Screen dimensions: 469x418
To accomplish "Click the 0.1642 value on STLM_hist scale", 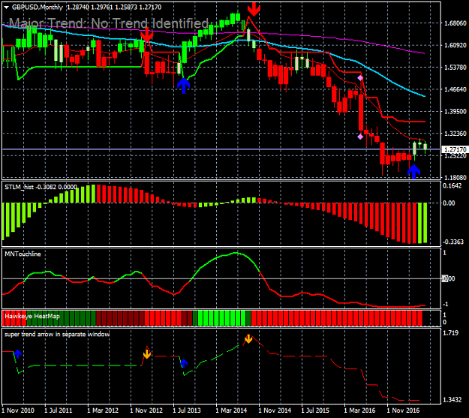I will (x=452, y=186).
